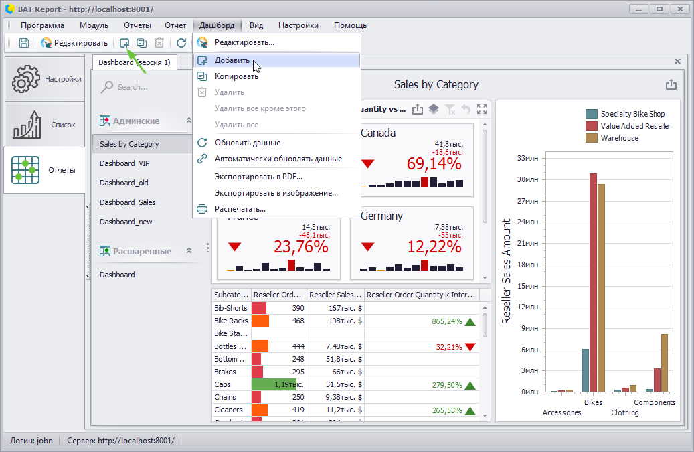Image resolution: width=694 pixels, height=452 pixels.
Task: Click the export icon beside Sales by Category
Action: click(671, 84)
